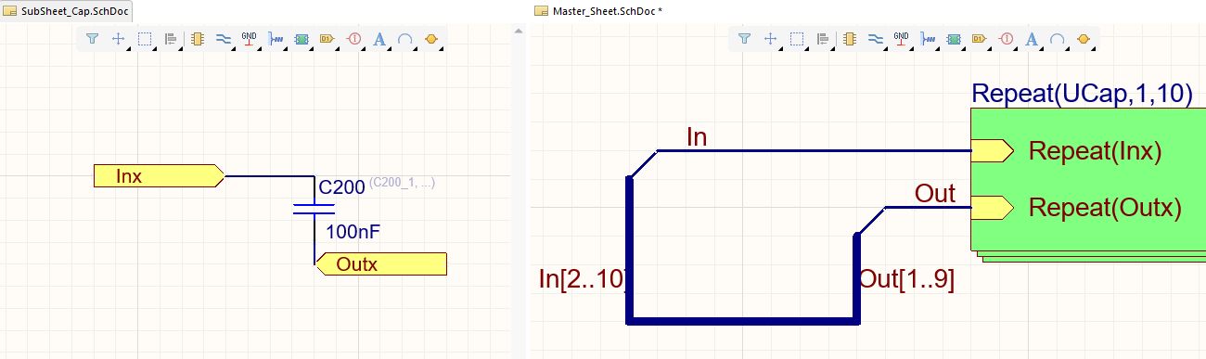Viewport: 1206px width, 359px height.
Task: Click orange hexagon icon in Master_Sheet toolbar
Action: tap(1084, 39)
